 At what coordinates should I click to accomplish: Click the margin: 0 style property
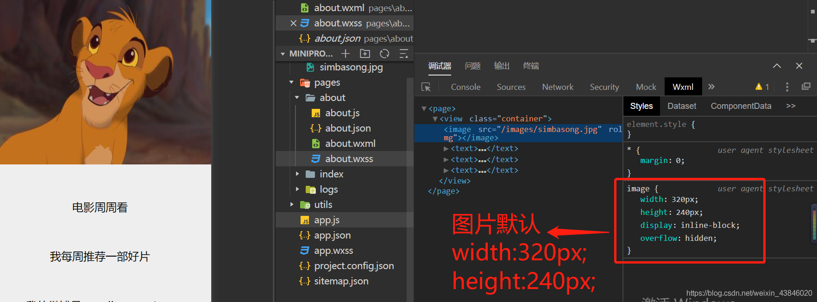click(x=662, y=161)
